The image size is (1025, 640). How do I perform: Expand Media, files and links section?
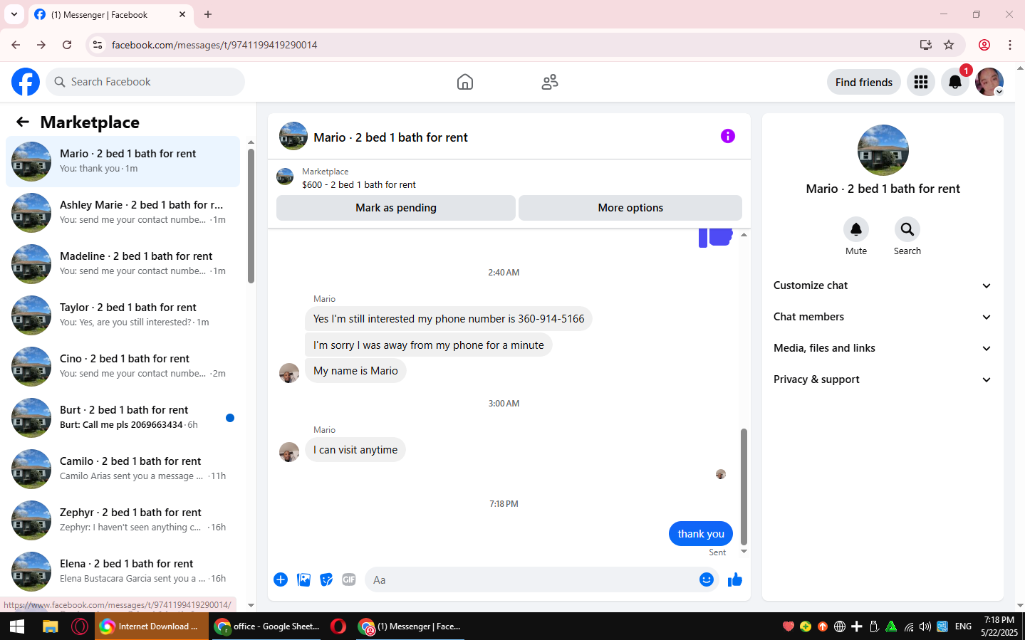coord(883,348)
